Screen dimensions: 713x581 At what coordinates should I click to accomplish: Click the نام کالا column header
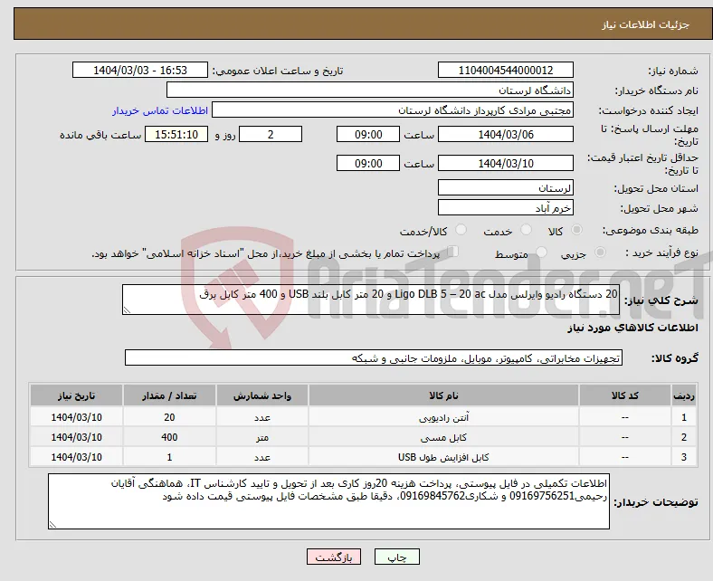(x=443, y=395)
